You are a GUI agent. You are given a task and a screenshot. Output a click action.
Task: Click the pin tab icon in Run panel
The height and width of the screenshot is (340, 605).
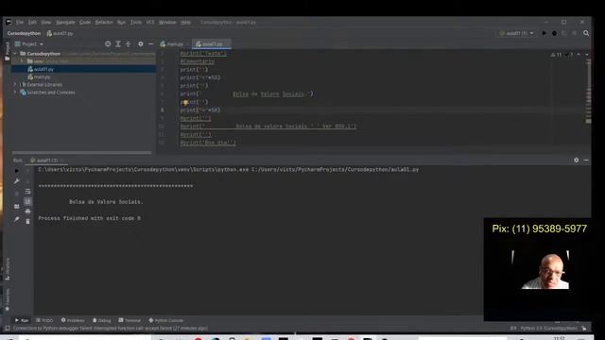17,219
